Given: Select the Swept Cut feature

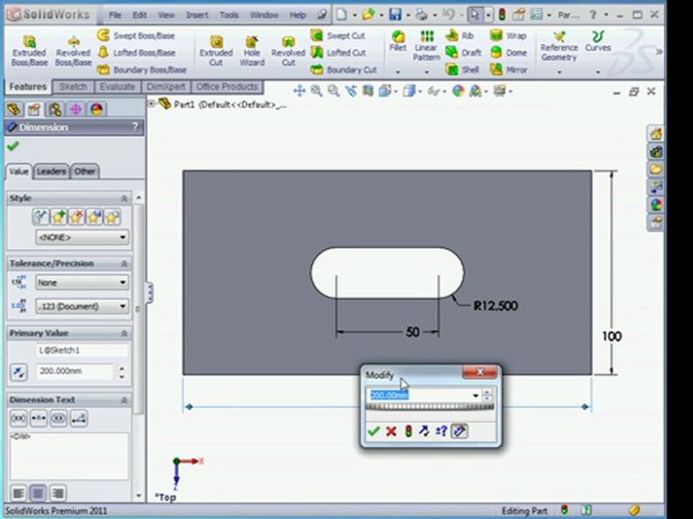Looking at the screenshot, I should pos(338,35).
